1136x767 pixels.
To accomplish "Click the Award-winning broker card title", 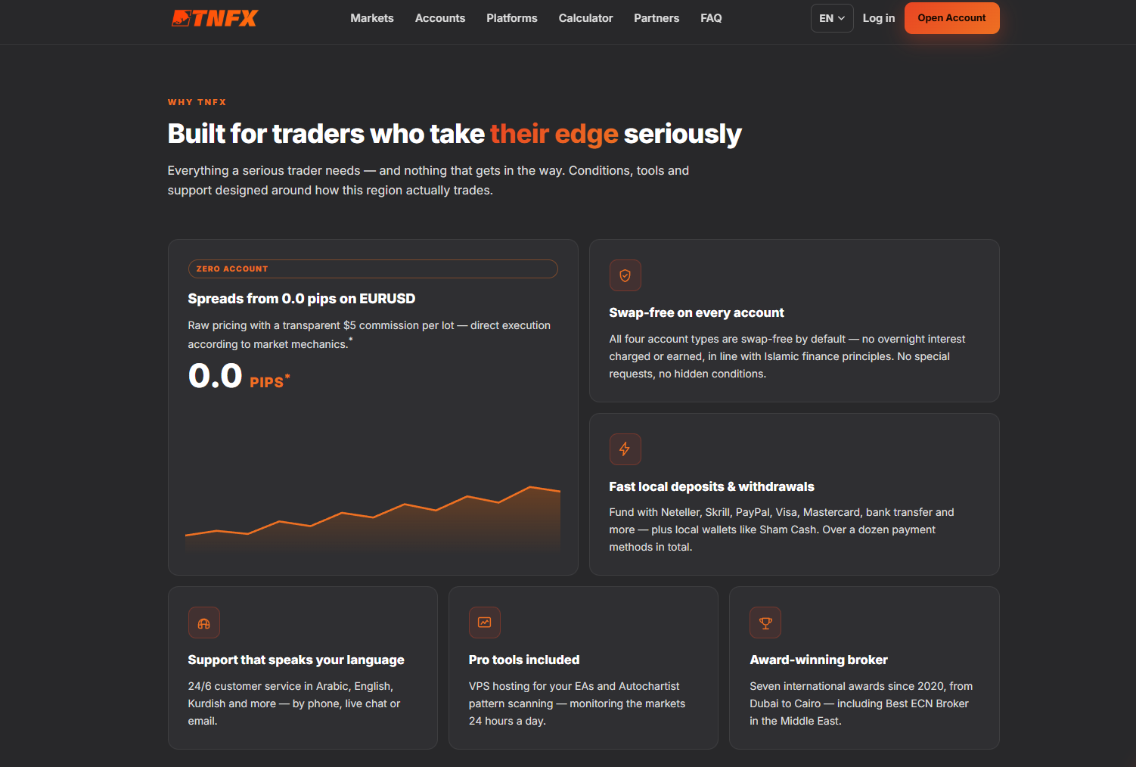I will [818, 660].
